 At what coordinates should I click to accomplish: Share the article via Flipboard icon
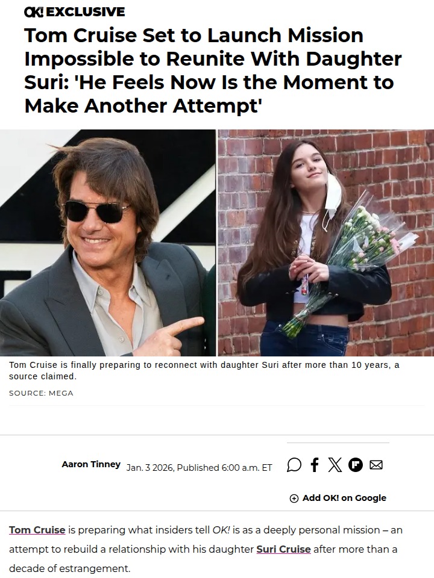356,465
